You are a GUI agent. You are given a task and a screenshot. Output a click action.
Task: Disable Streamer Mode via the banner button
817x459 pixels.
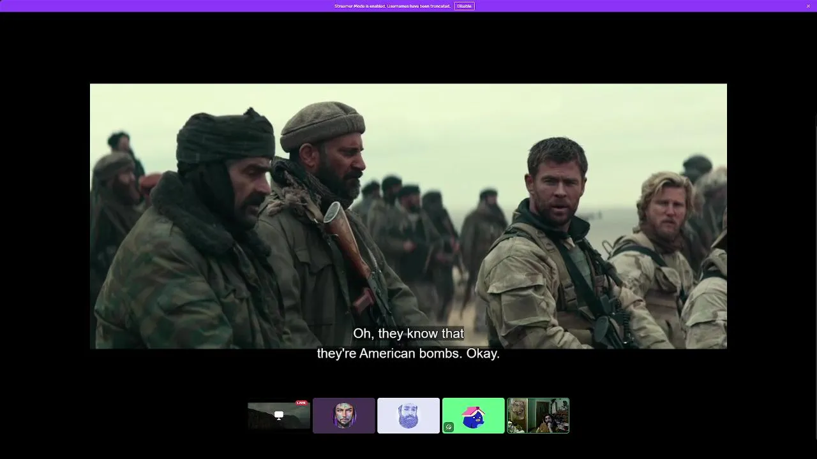click(464, 6)
